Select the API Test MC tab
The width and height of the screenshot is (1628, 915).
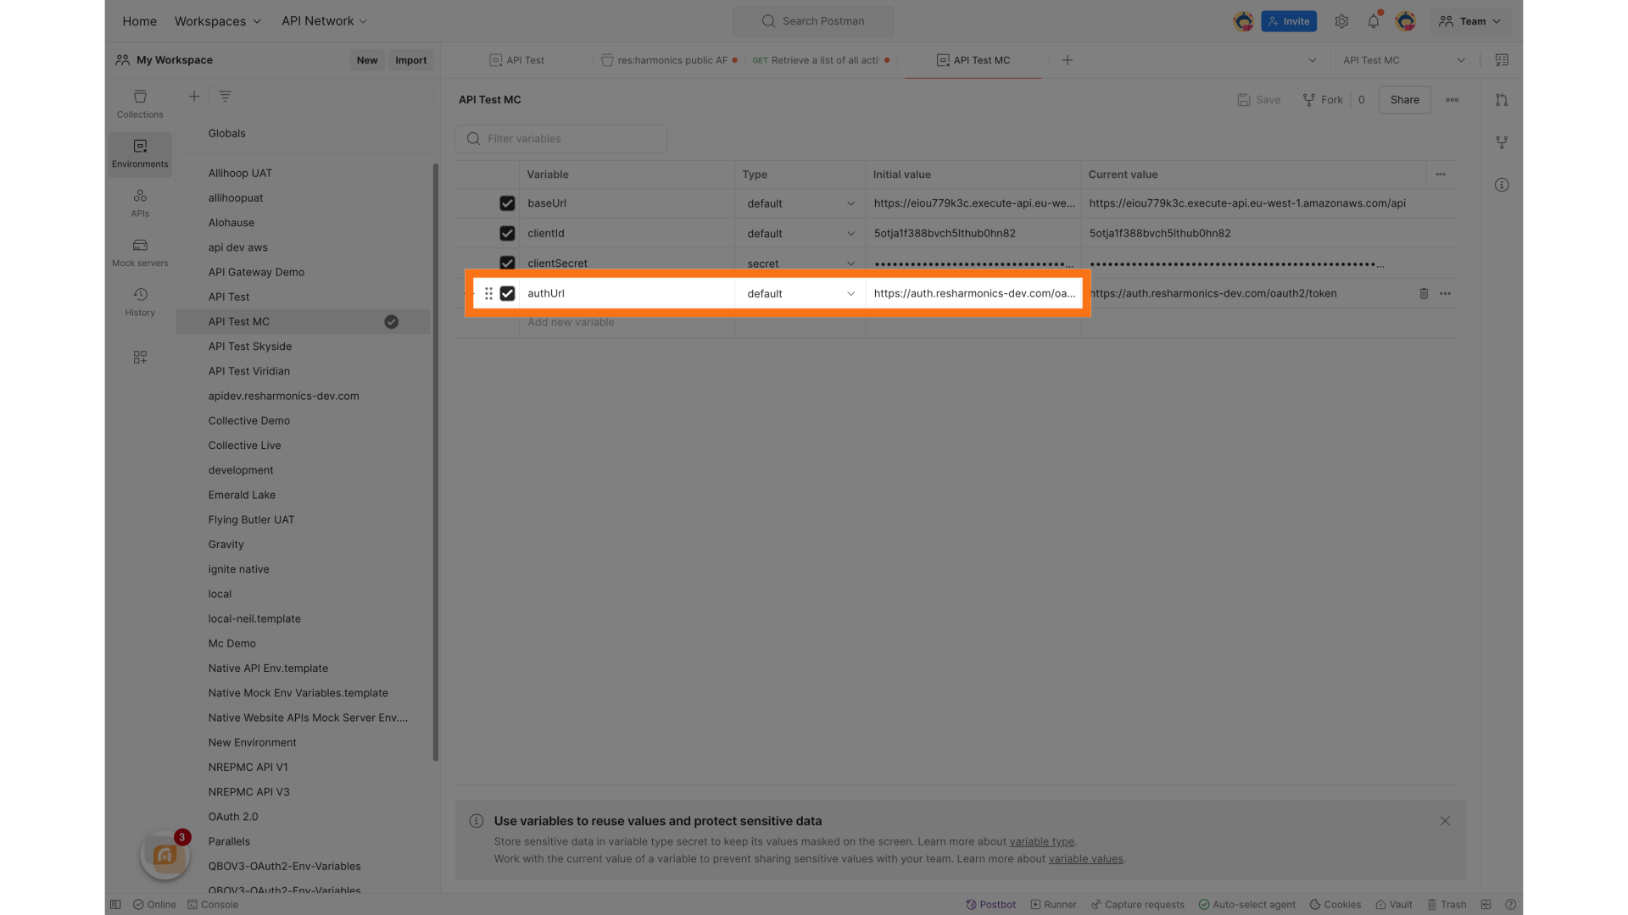pos(973,60)
